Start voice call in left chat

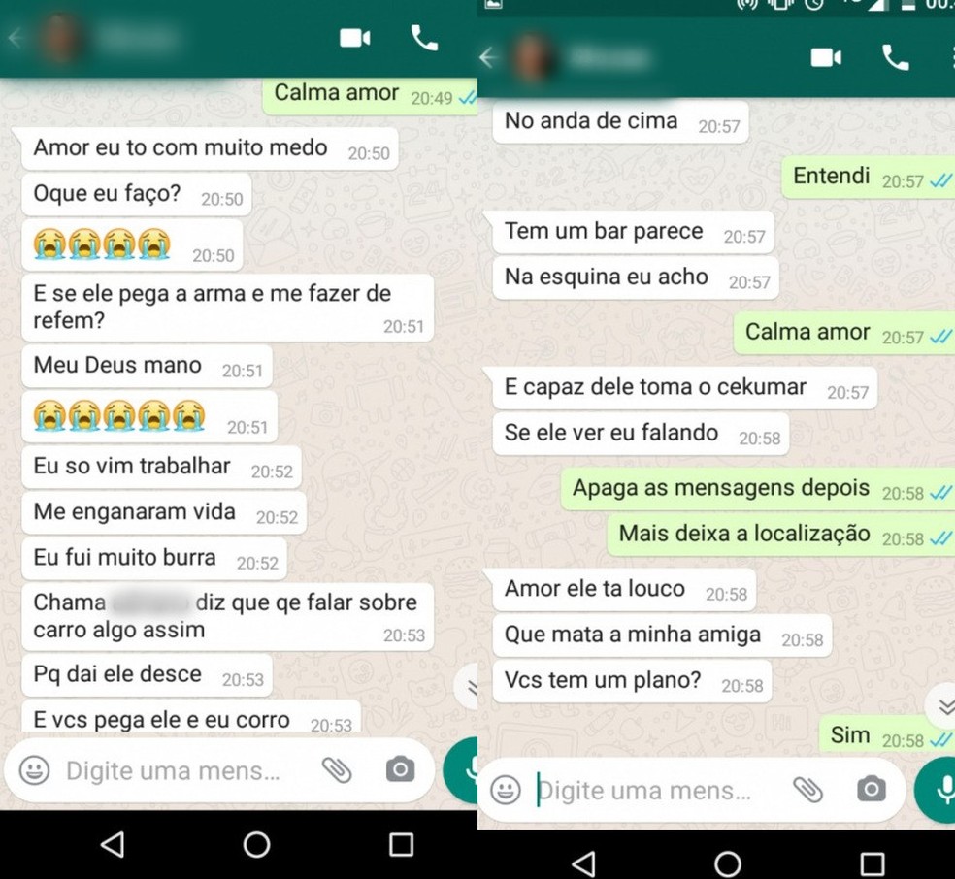pos(424,39)
